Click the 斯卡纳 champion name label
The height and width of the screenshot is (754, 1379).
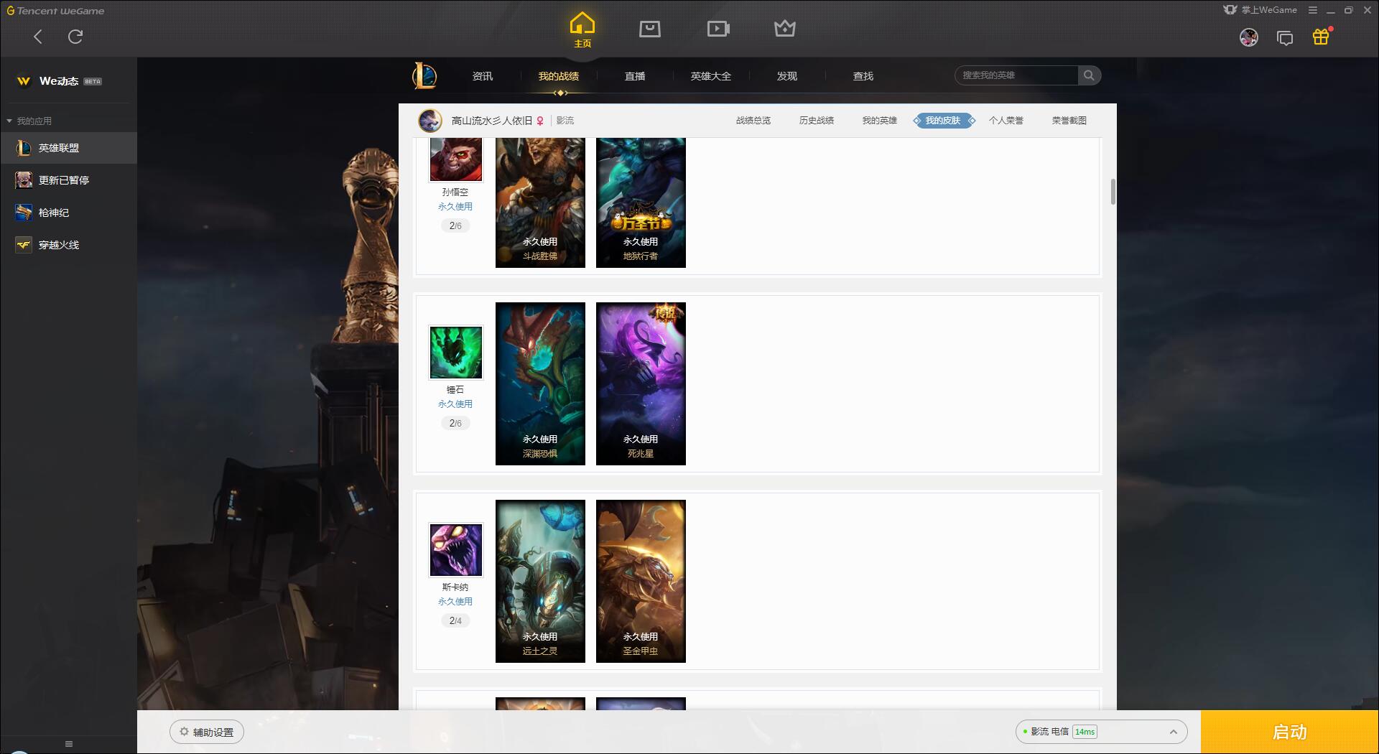click(x=455, y=587)
